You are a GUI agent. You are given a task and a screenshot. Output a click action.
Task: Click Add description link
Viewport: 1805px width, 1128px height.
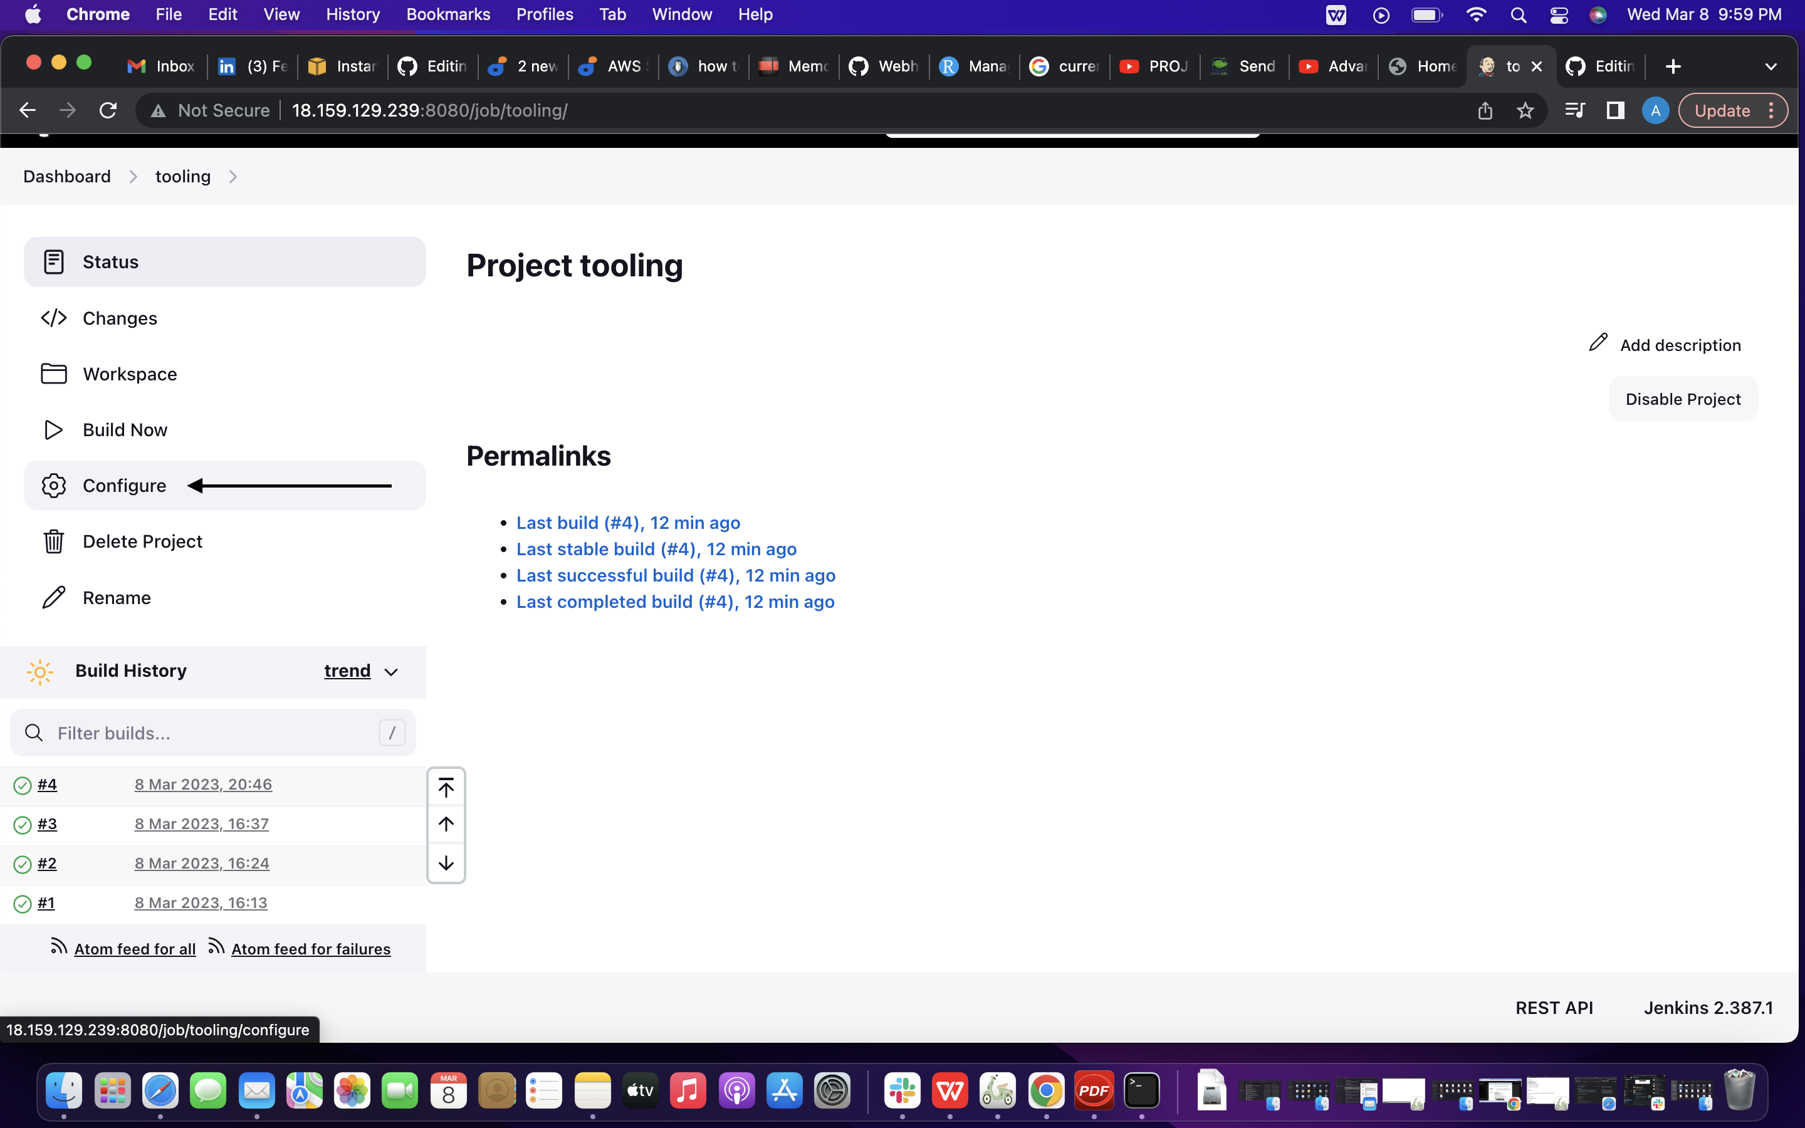pos(1665,345)
